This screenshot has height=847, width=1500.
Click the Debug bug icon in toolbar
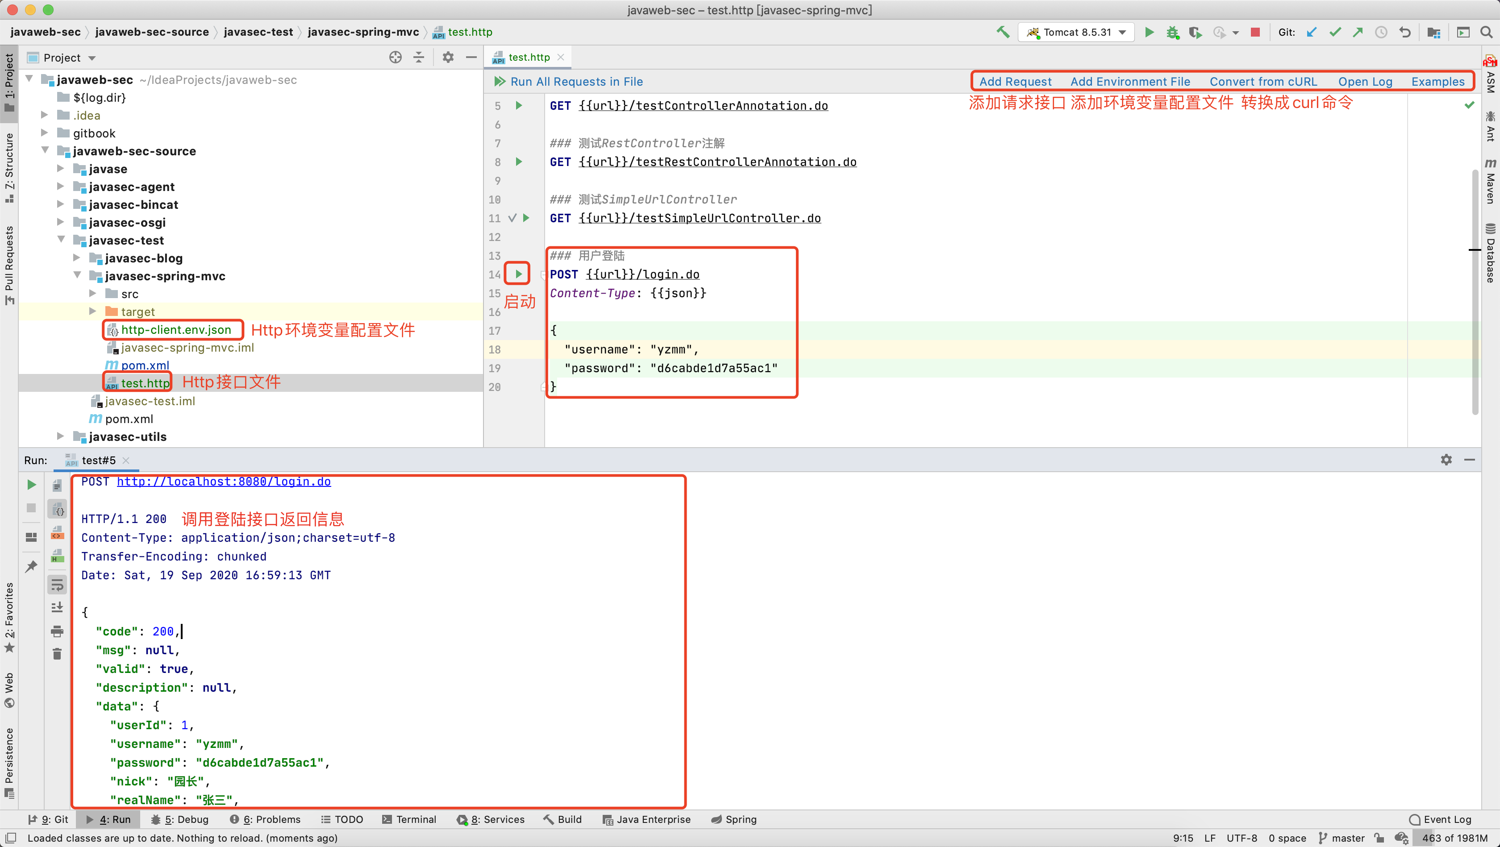click(x=1172, y=32)
